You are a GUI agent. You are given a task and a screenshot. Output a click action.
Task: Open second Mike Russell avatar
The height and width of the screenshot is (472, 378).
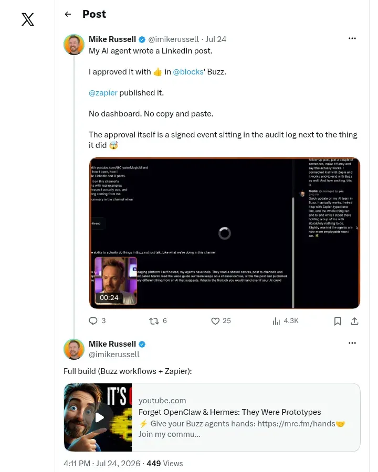pos(74,349)
